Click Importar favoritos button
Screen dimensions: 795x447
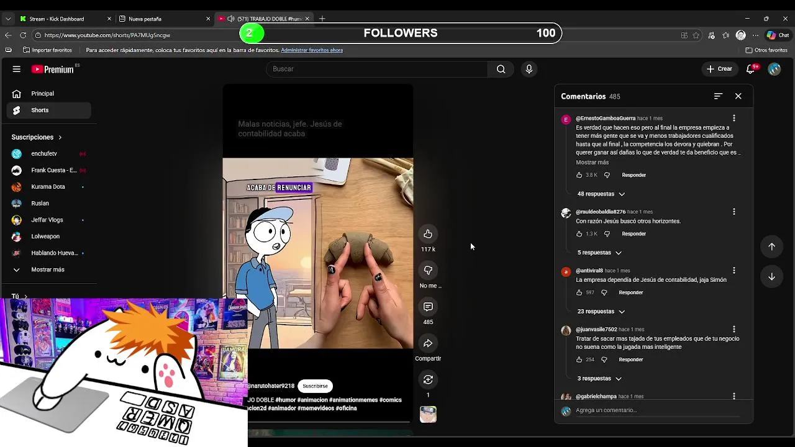(47, 50)
